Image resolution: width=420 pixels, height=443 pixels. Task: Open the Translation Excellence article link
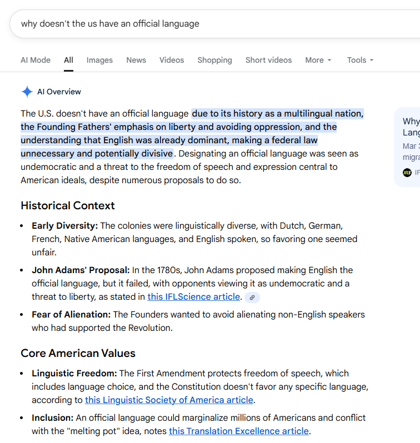pos(239,431)
